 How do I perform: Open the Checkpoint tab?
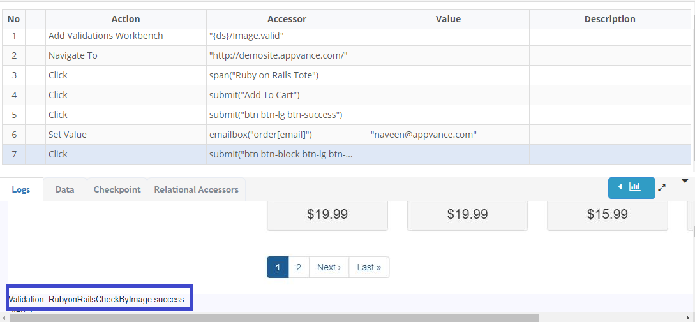117,189
